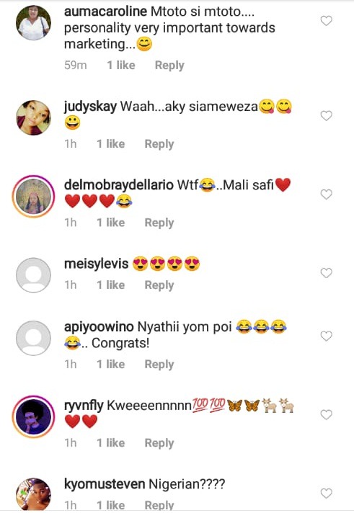View ryvnfly's story from the avatar
Viewport: 354px width, 513px height.
coord(33,416)
